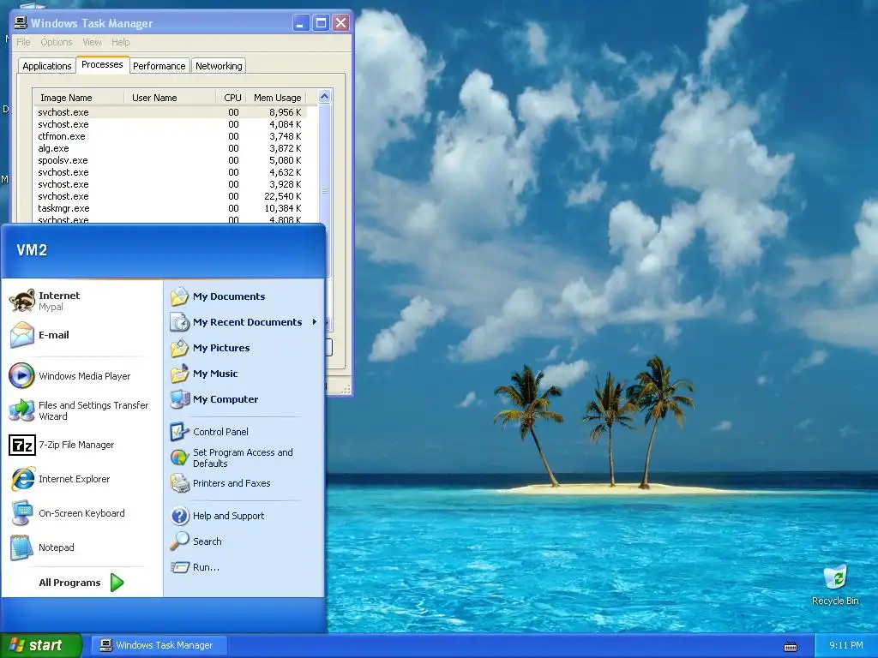Open Files and Settings Transfer Wizard icon

coord(21,410)
